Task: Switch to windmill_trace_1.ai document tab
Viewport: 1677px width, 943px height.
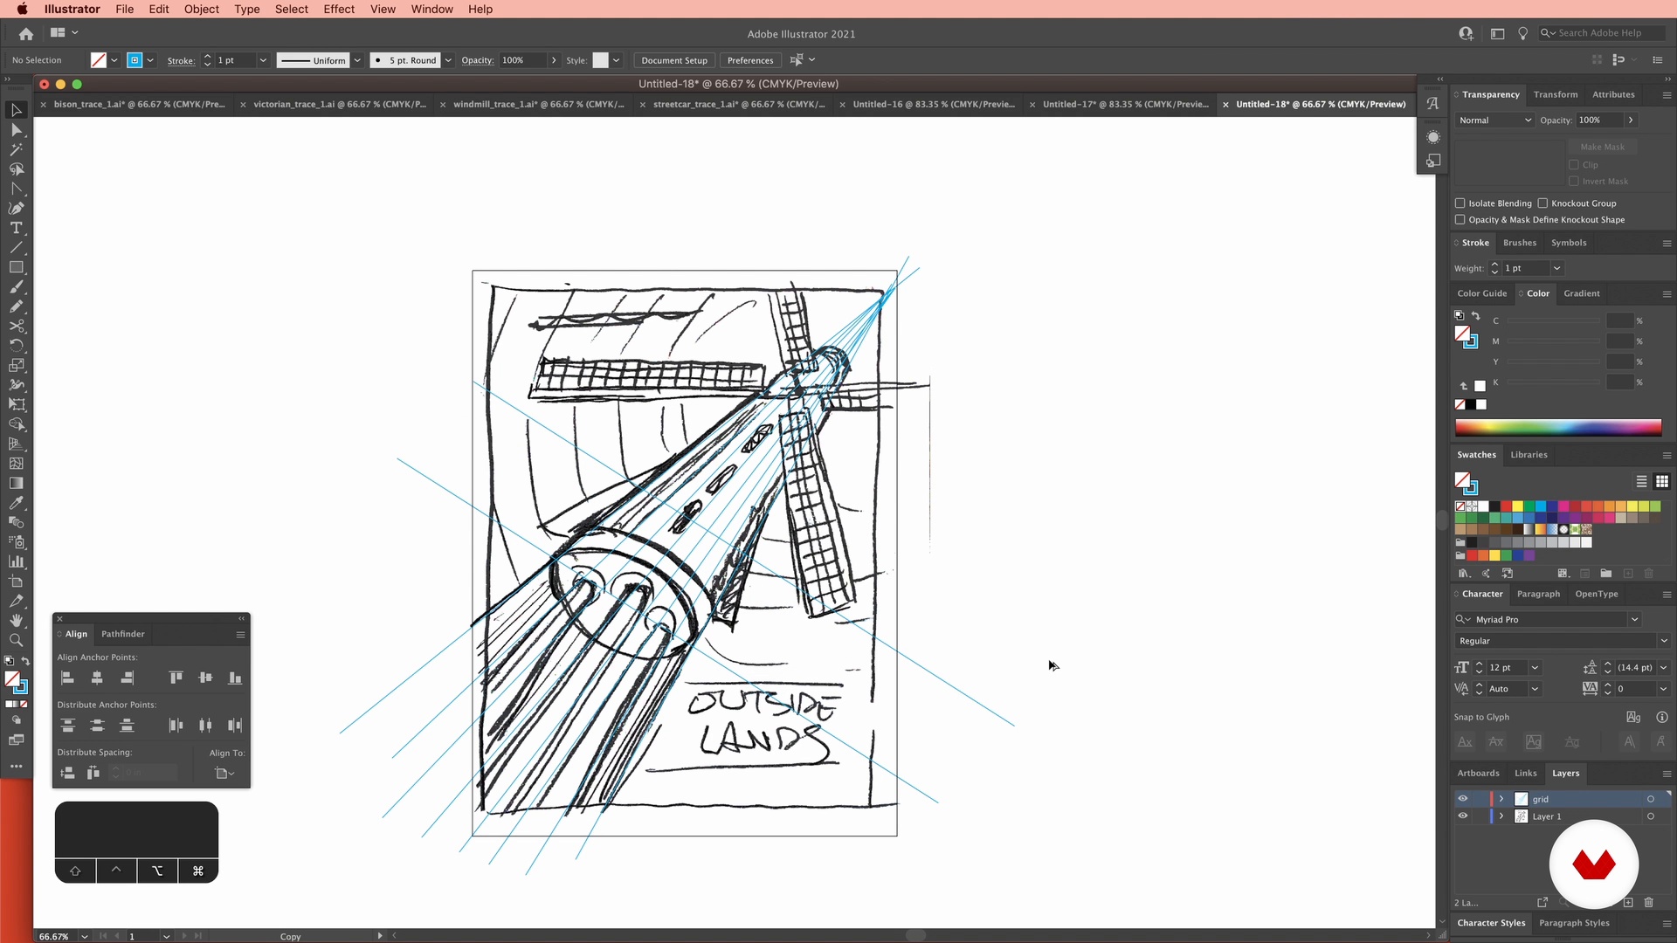Action: pos(538,104)
